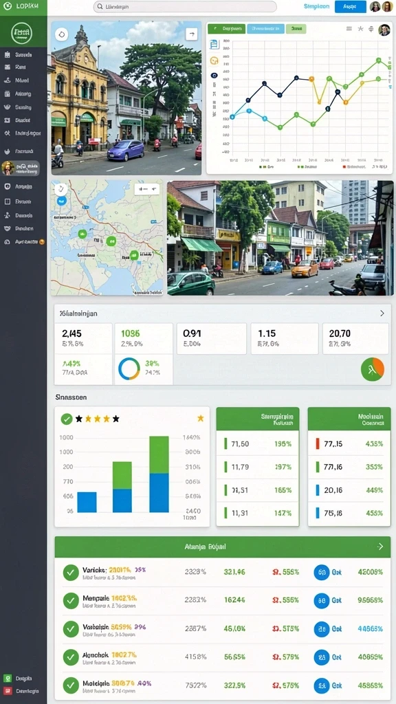
Task: Open the hamburger menu icon above the chart
Action: point(349,29)
